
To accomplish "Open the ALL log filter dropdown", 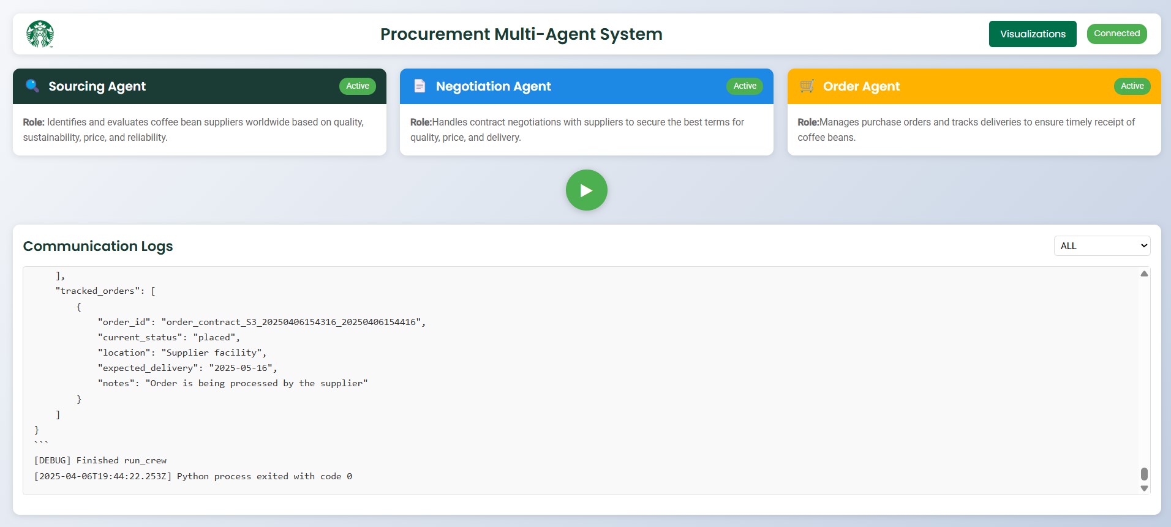I will (x=1102, y=246).
